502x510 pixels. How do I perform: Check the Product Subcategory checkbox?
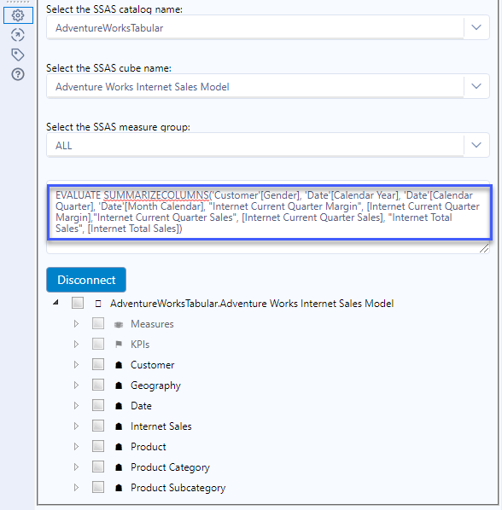(x=98, y=487)
